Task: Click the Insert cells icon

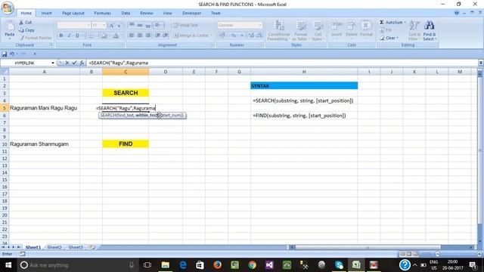Action: [337, 29]
